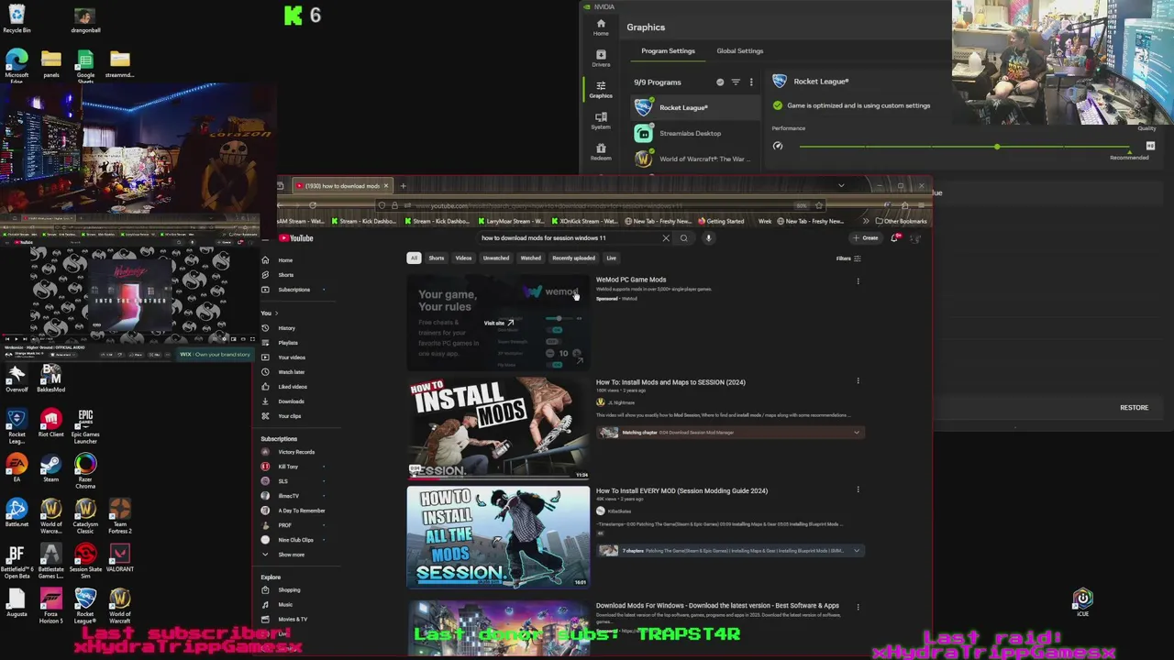Screen dimensions: 1174x660
Task: Click the YouTube search magnifier button
Action: coord(683,238)
